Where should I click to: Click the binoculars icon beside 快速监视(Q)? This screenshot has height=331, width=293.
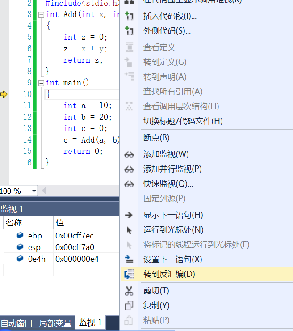tap(129, 184)
